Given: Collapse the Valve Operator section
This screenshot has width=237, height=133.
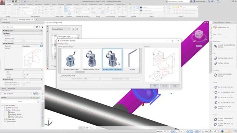Looking at the screenshot, I should 41,44.
